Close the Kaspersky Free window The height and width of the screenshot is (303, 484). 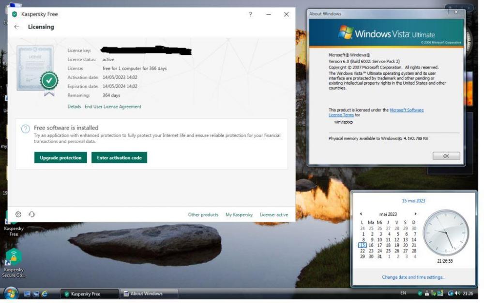287,14
